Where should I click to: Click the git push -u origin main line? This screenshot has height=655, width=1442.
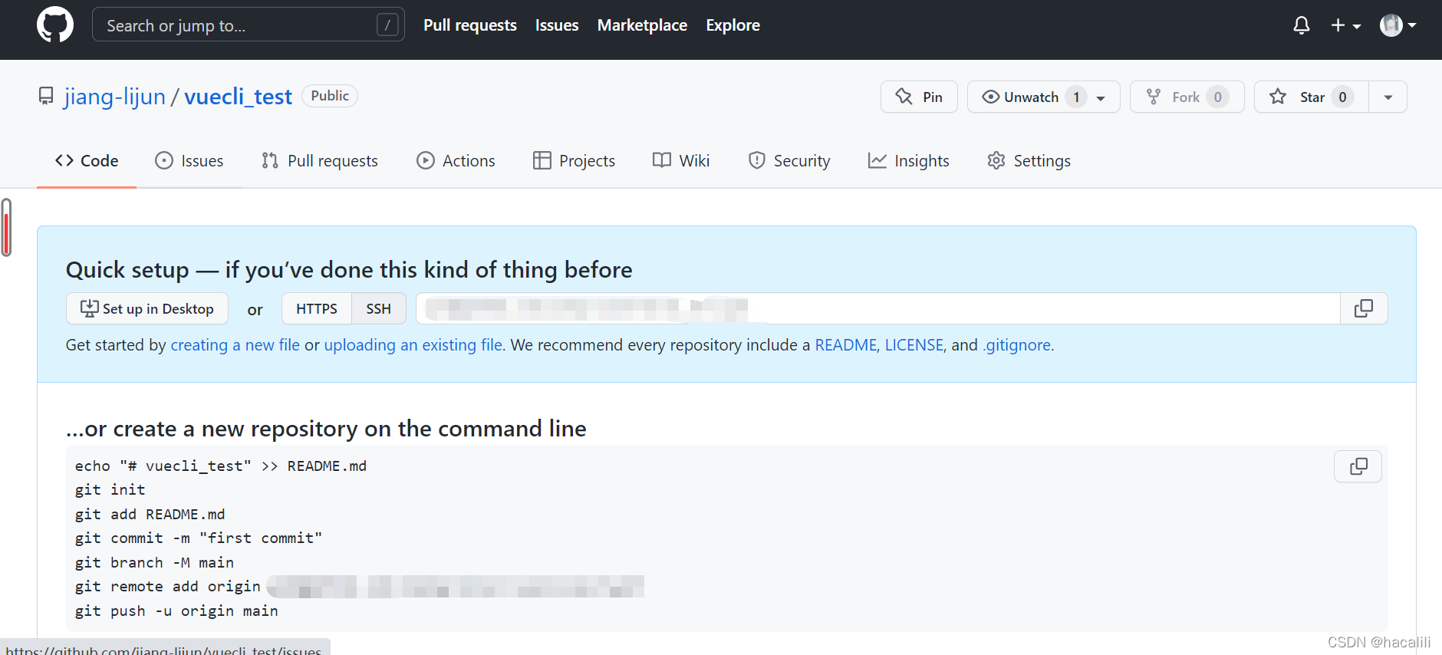tap(176, 611)
